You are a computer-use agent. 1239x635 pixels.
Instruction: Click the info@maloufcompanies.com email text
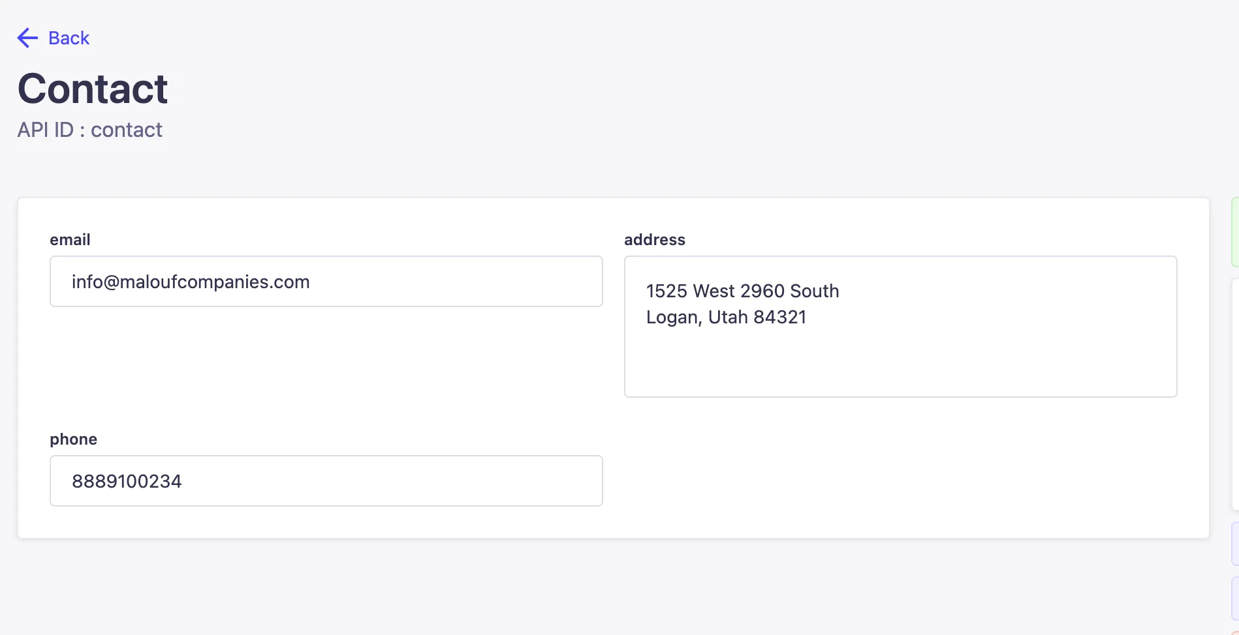(x=191, y=282)
